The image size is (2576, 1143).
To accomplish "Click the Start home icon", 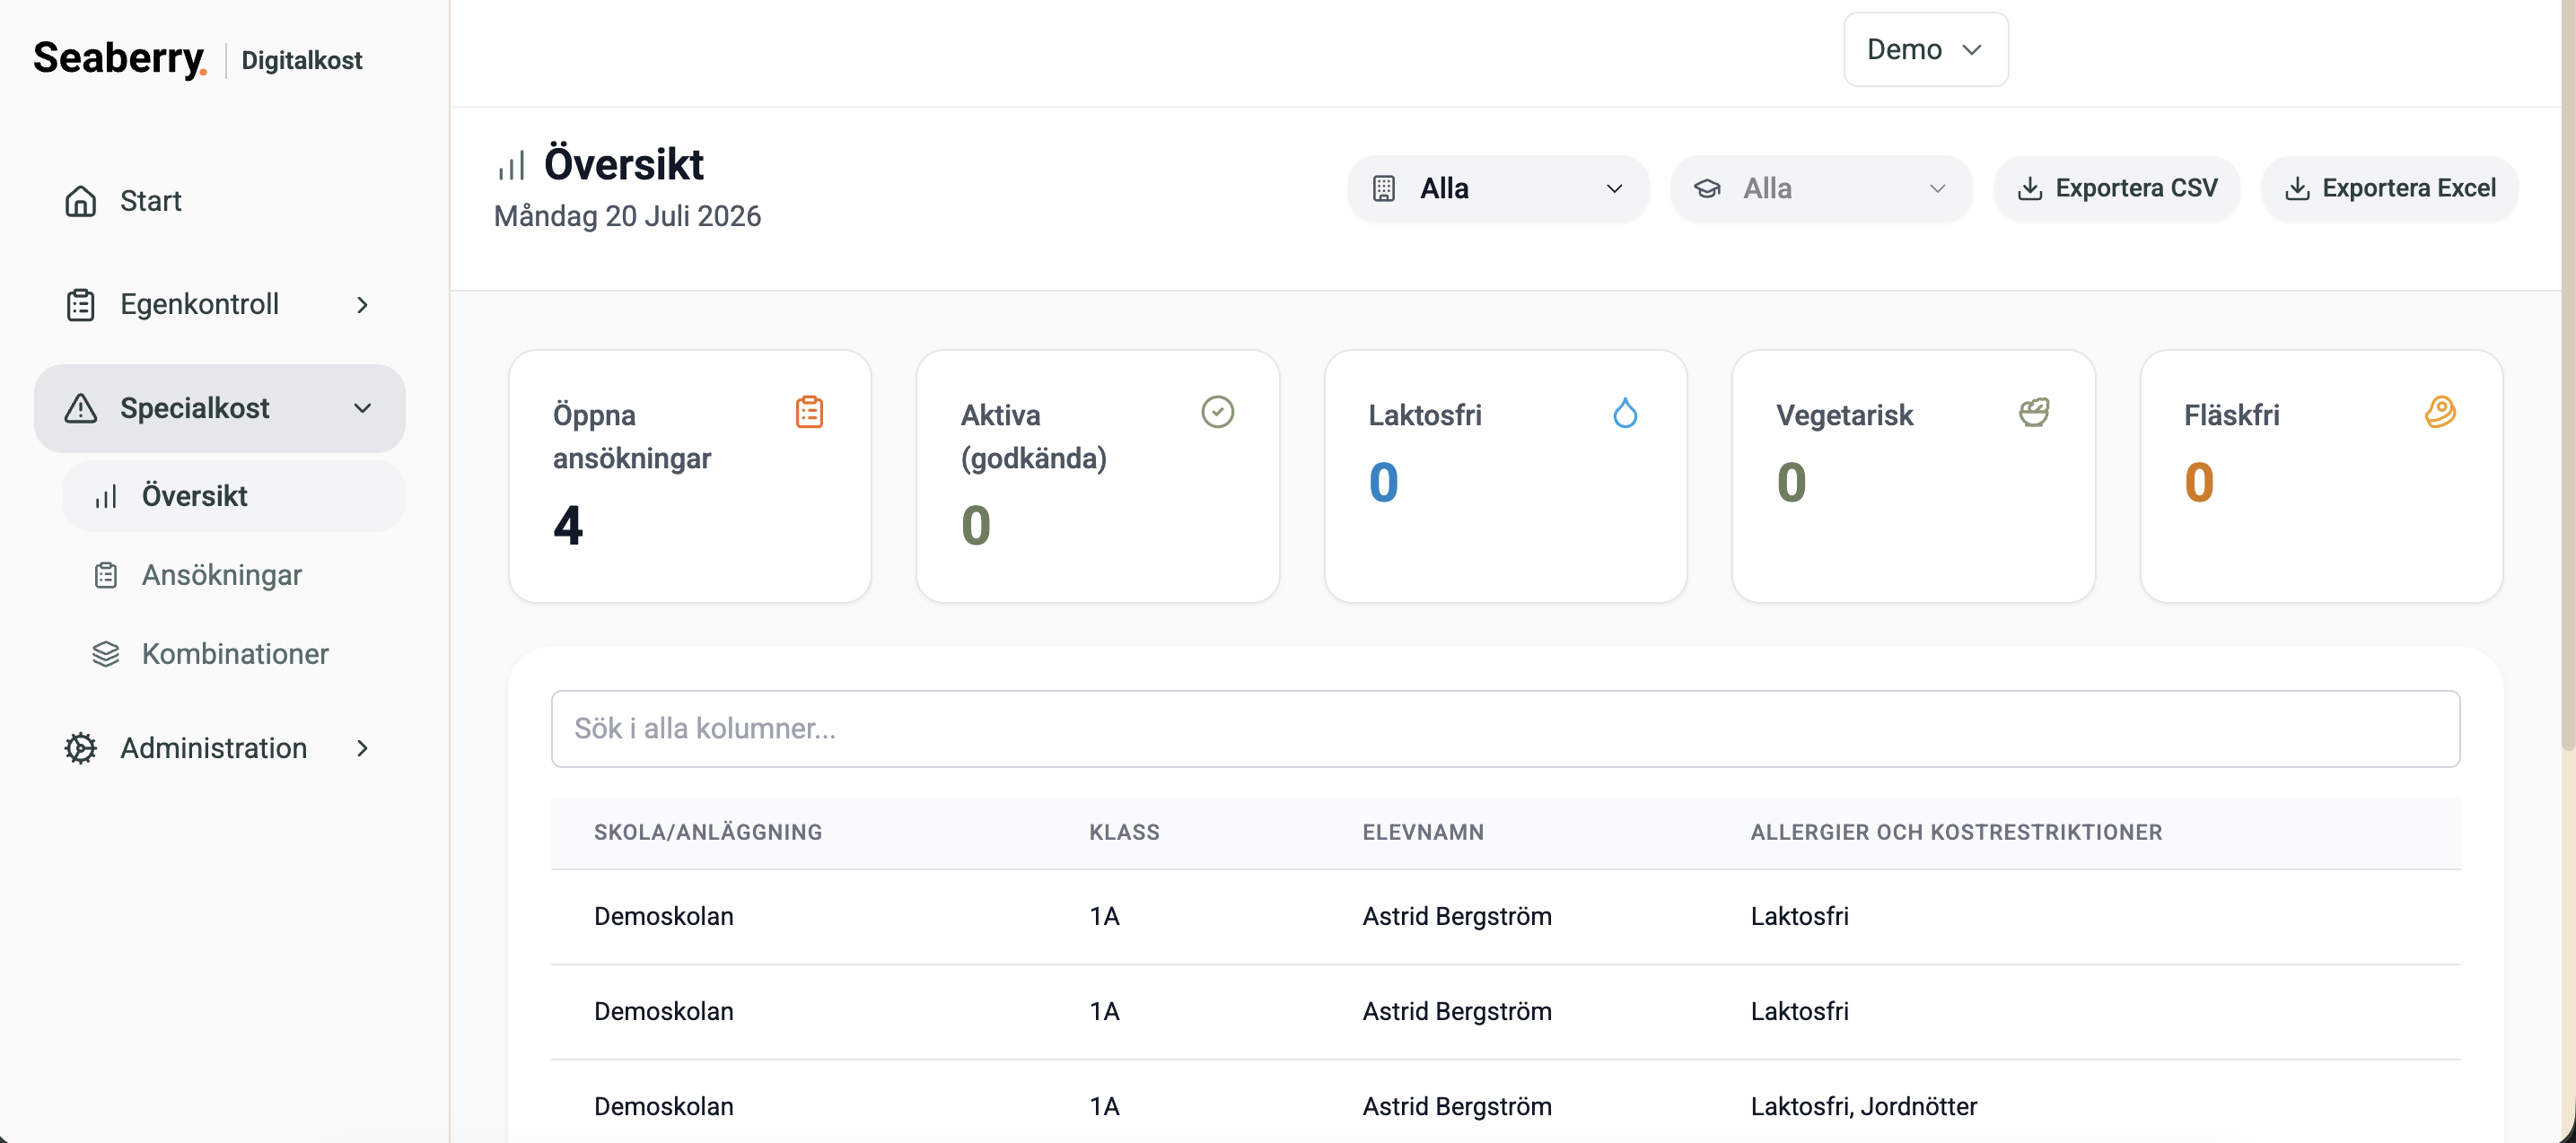I will tap(81, 201).
